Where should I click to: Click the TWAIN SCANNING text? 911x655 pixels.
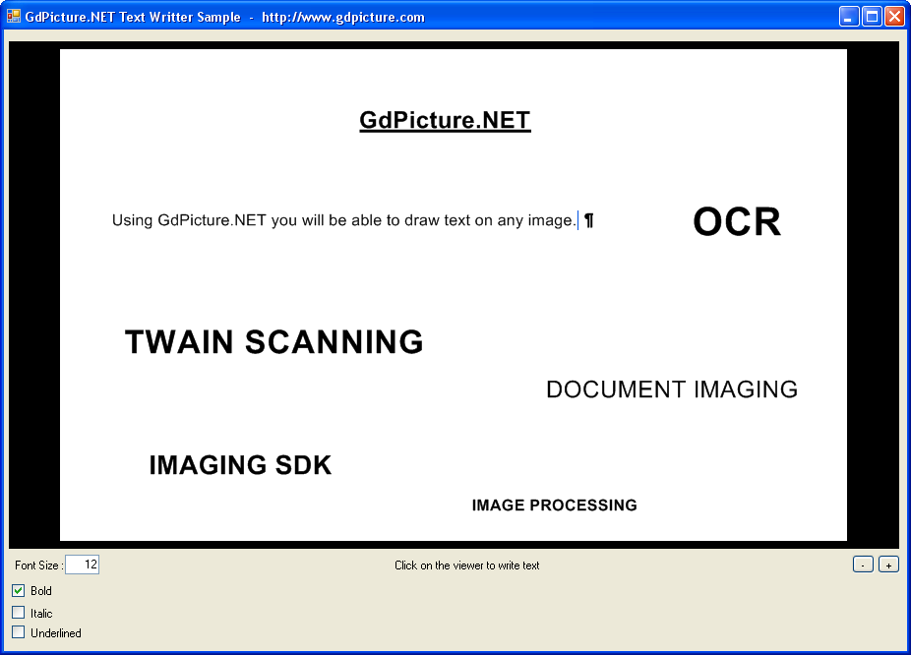tap(274, 341)
